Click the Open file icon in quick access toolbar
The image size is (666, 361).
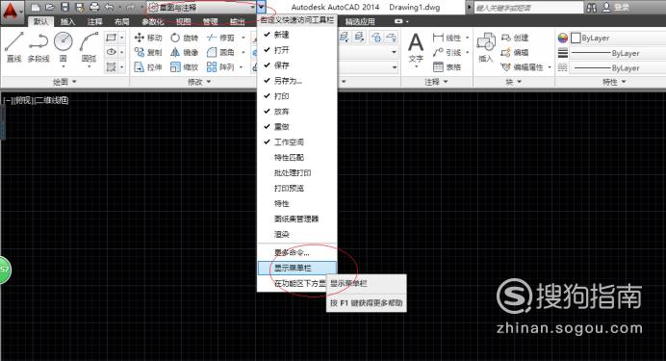point(50,8)
